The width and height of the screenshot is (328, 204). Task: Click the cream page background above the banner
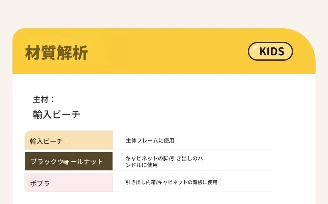tap(166, 15)
